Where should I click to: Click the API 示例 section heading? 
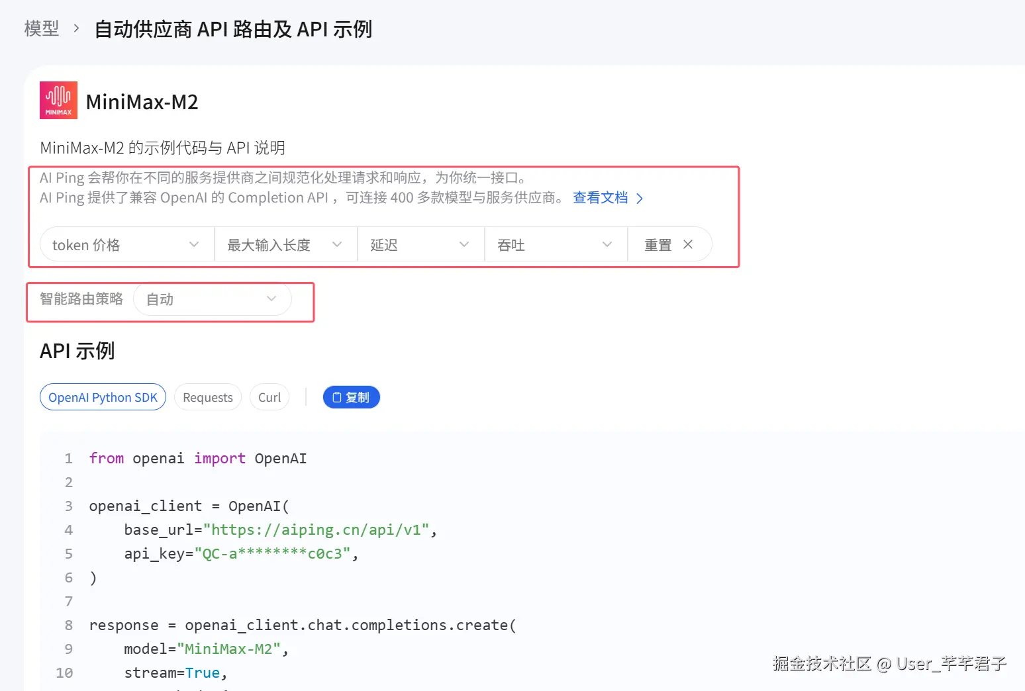77,351
